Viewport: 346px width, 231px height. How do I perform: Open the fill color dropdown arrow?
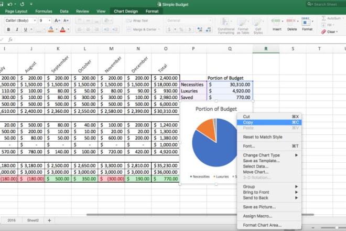(x=57, y=29)
